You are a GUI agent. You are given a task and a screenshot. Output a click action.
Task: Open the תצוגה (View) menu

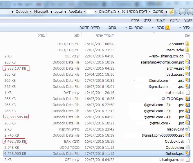point(160,20)
